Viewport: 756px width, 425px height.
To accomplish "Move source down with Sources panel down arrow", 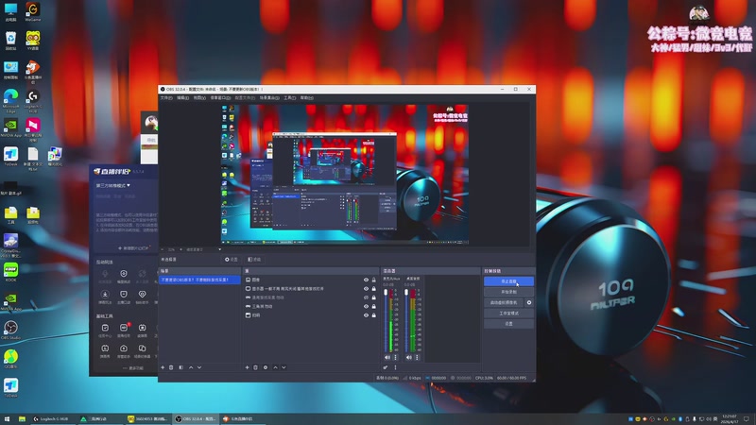I will pos(284,367).
